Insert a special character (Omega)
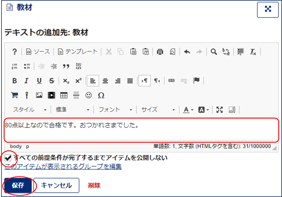The height and width of the screenshot is (197, 282). (101, 95)
